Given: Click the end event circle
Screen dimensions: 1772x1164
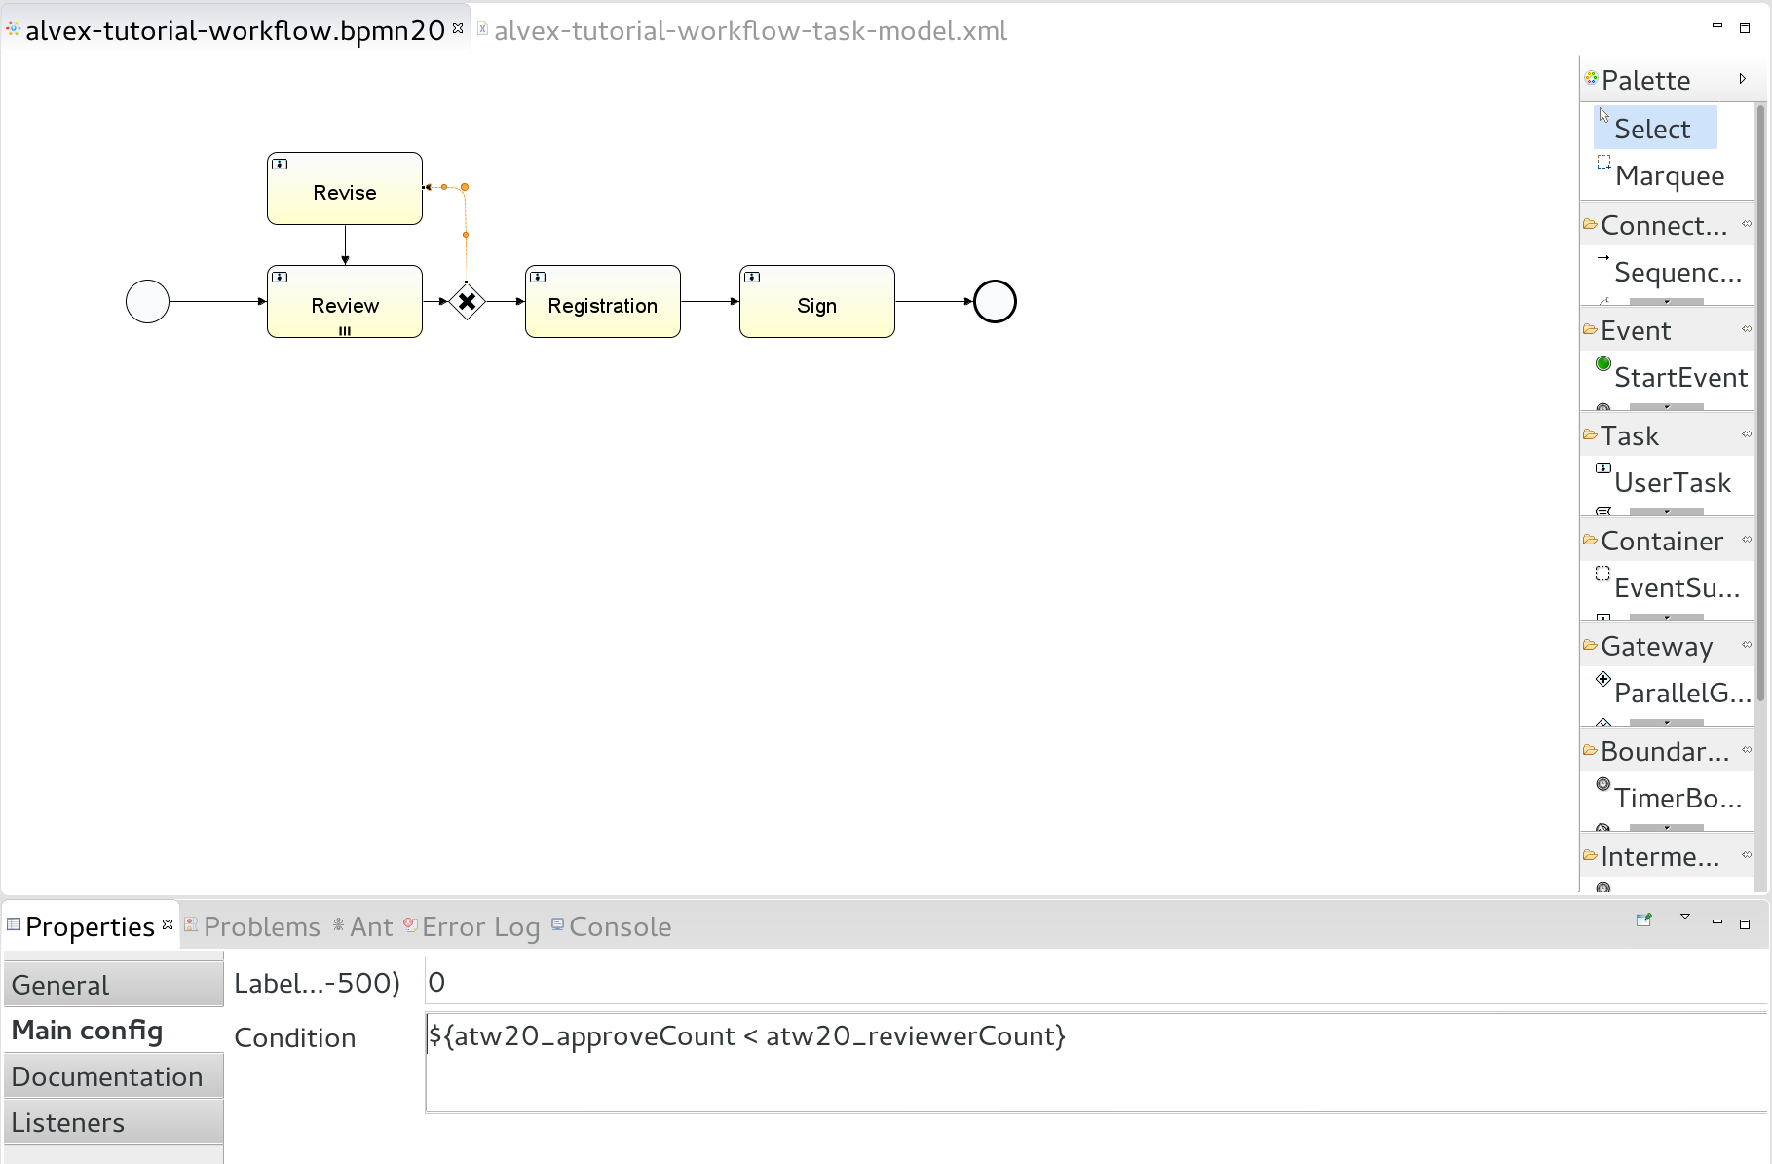Looking at the screenshot, I should coord(995,302).
